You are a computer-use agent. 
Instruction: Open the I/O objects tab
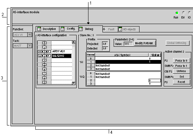(x=129, y=29)
